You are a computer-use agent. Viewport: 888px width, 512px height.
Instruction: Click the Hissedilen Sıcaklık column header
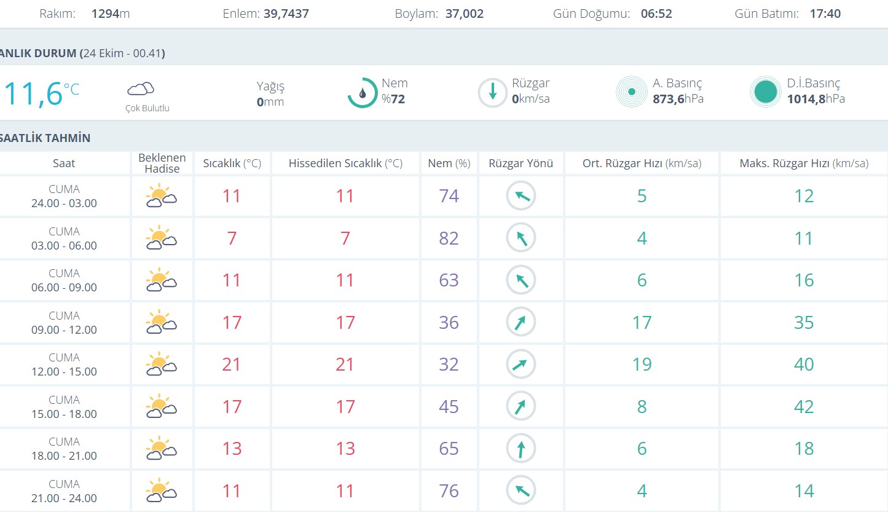pyautogui.click(x=345, y=163)
